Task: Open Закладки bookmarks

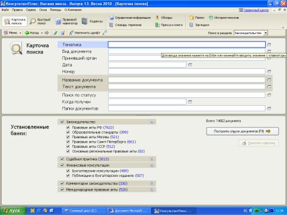Action: 199,25
